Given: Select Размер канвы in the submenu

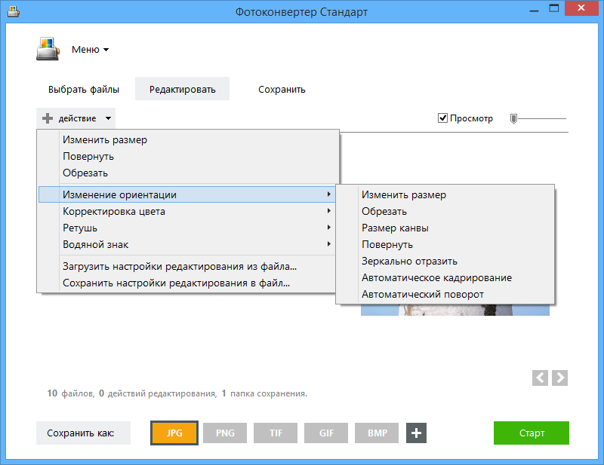Looking at the screenshot, I should click(445, 228).
